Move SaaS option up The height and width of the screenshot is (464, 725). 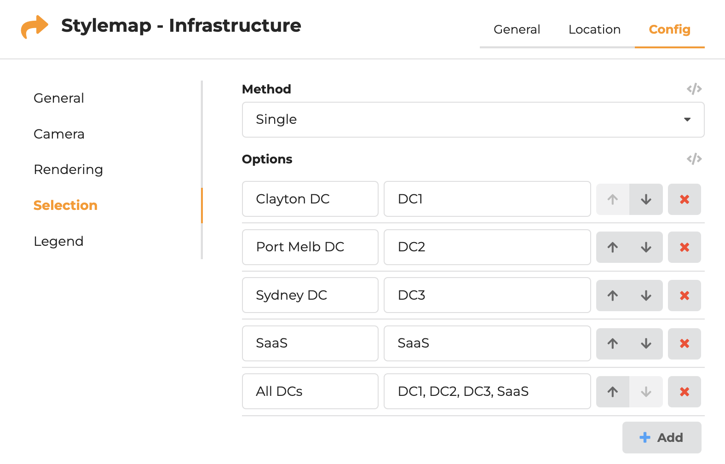[x=612, y=343]
